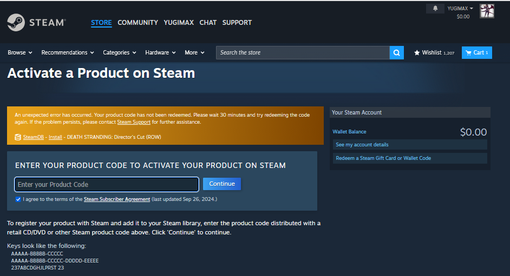Click in the product code field
Viewport: 510px width, 276px height.
click(107, 184)
